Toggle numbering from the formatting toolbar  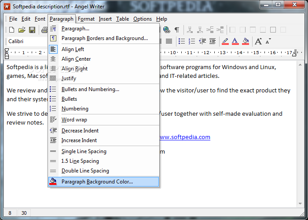(x=192, y=41)
